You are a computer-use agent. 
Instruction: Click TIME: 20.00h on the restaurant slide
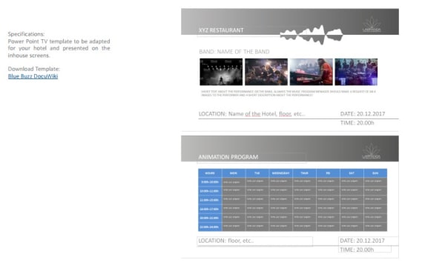pos(357,123)
